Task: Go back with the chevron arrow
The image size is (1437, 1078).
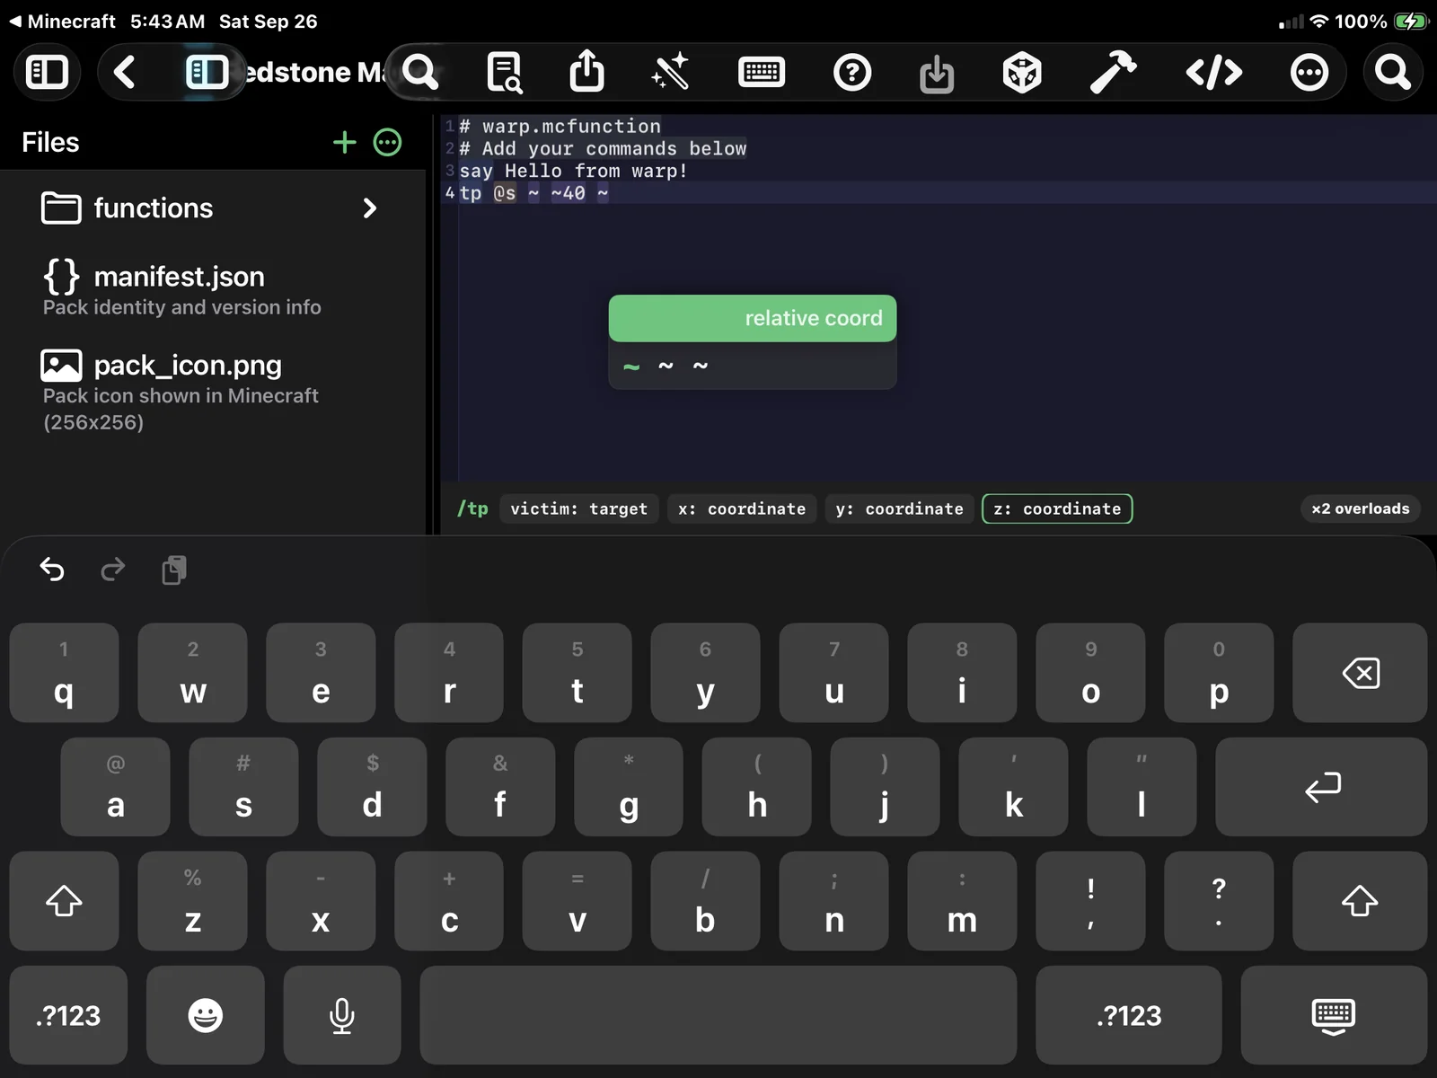Action: click(125, 72)
